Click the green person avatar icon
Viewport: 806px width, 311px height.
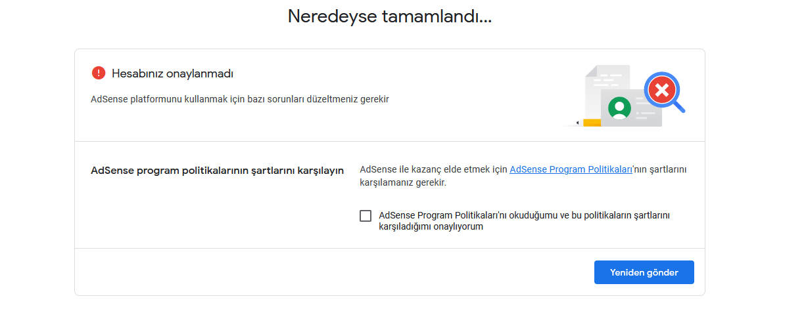(619, 108)
